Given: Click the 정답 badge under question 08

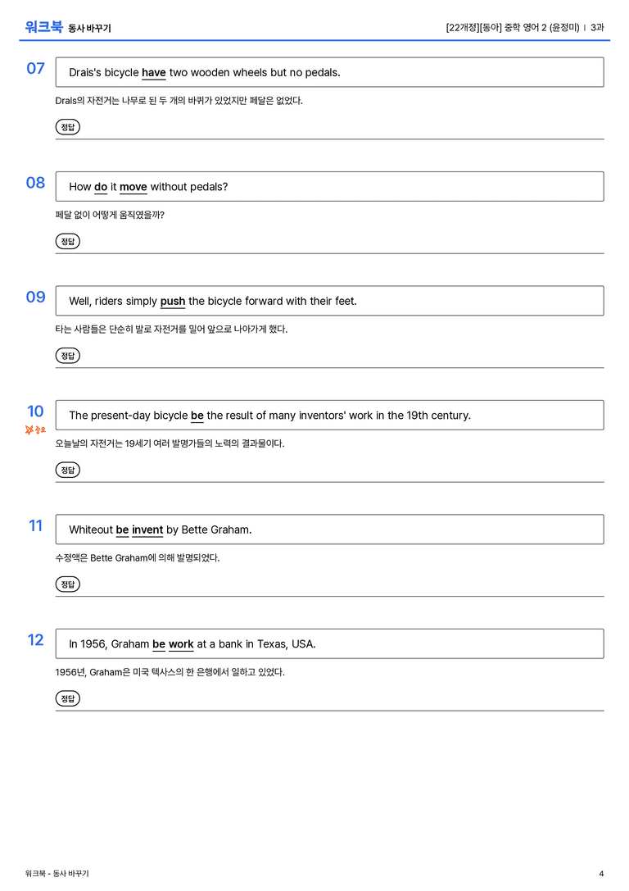Looking at the screenshot, I should click(x=67, y=241).
